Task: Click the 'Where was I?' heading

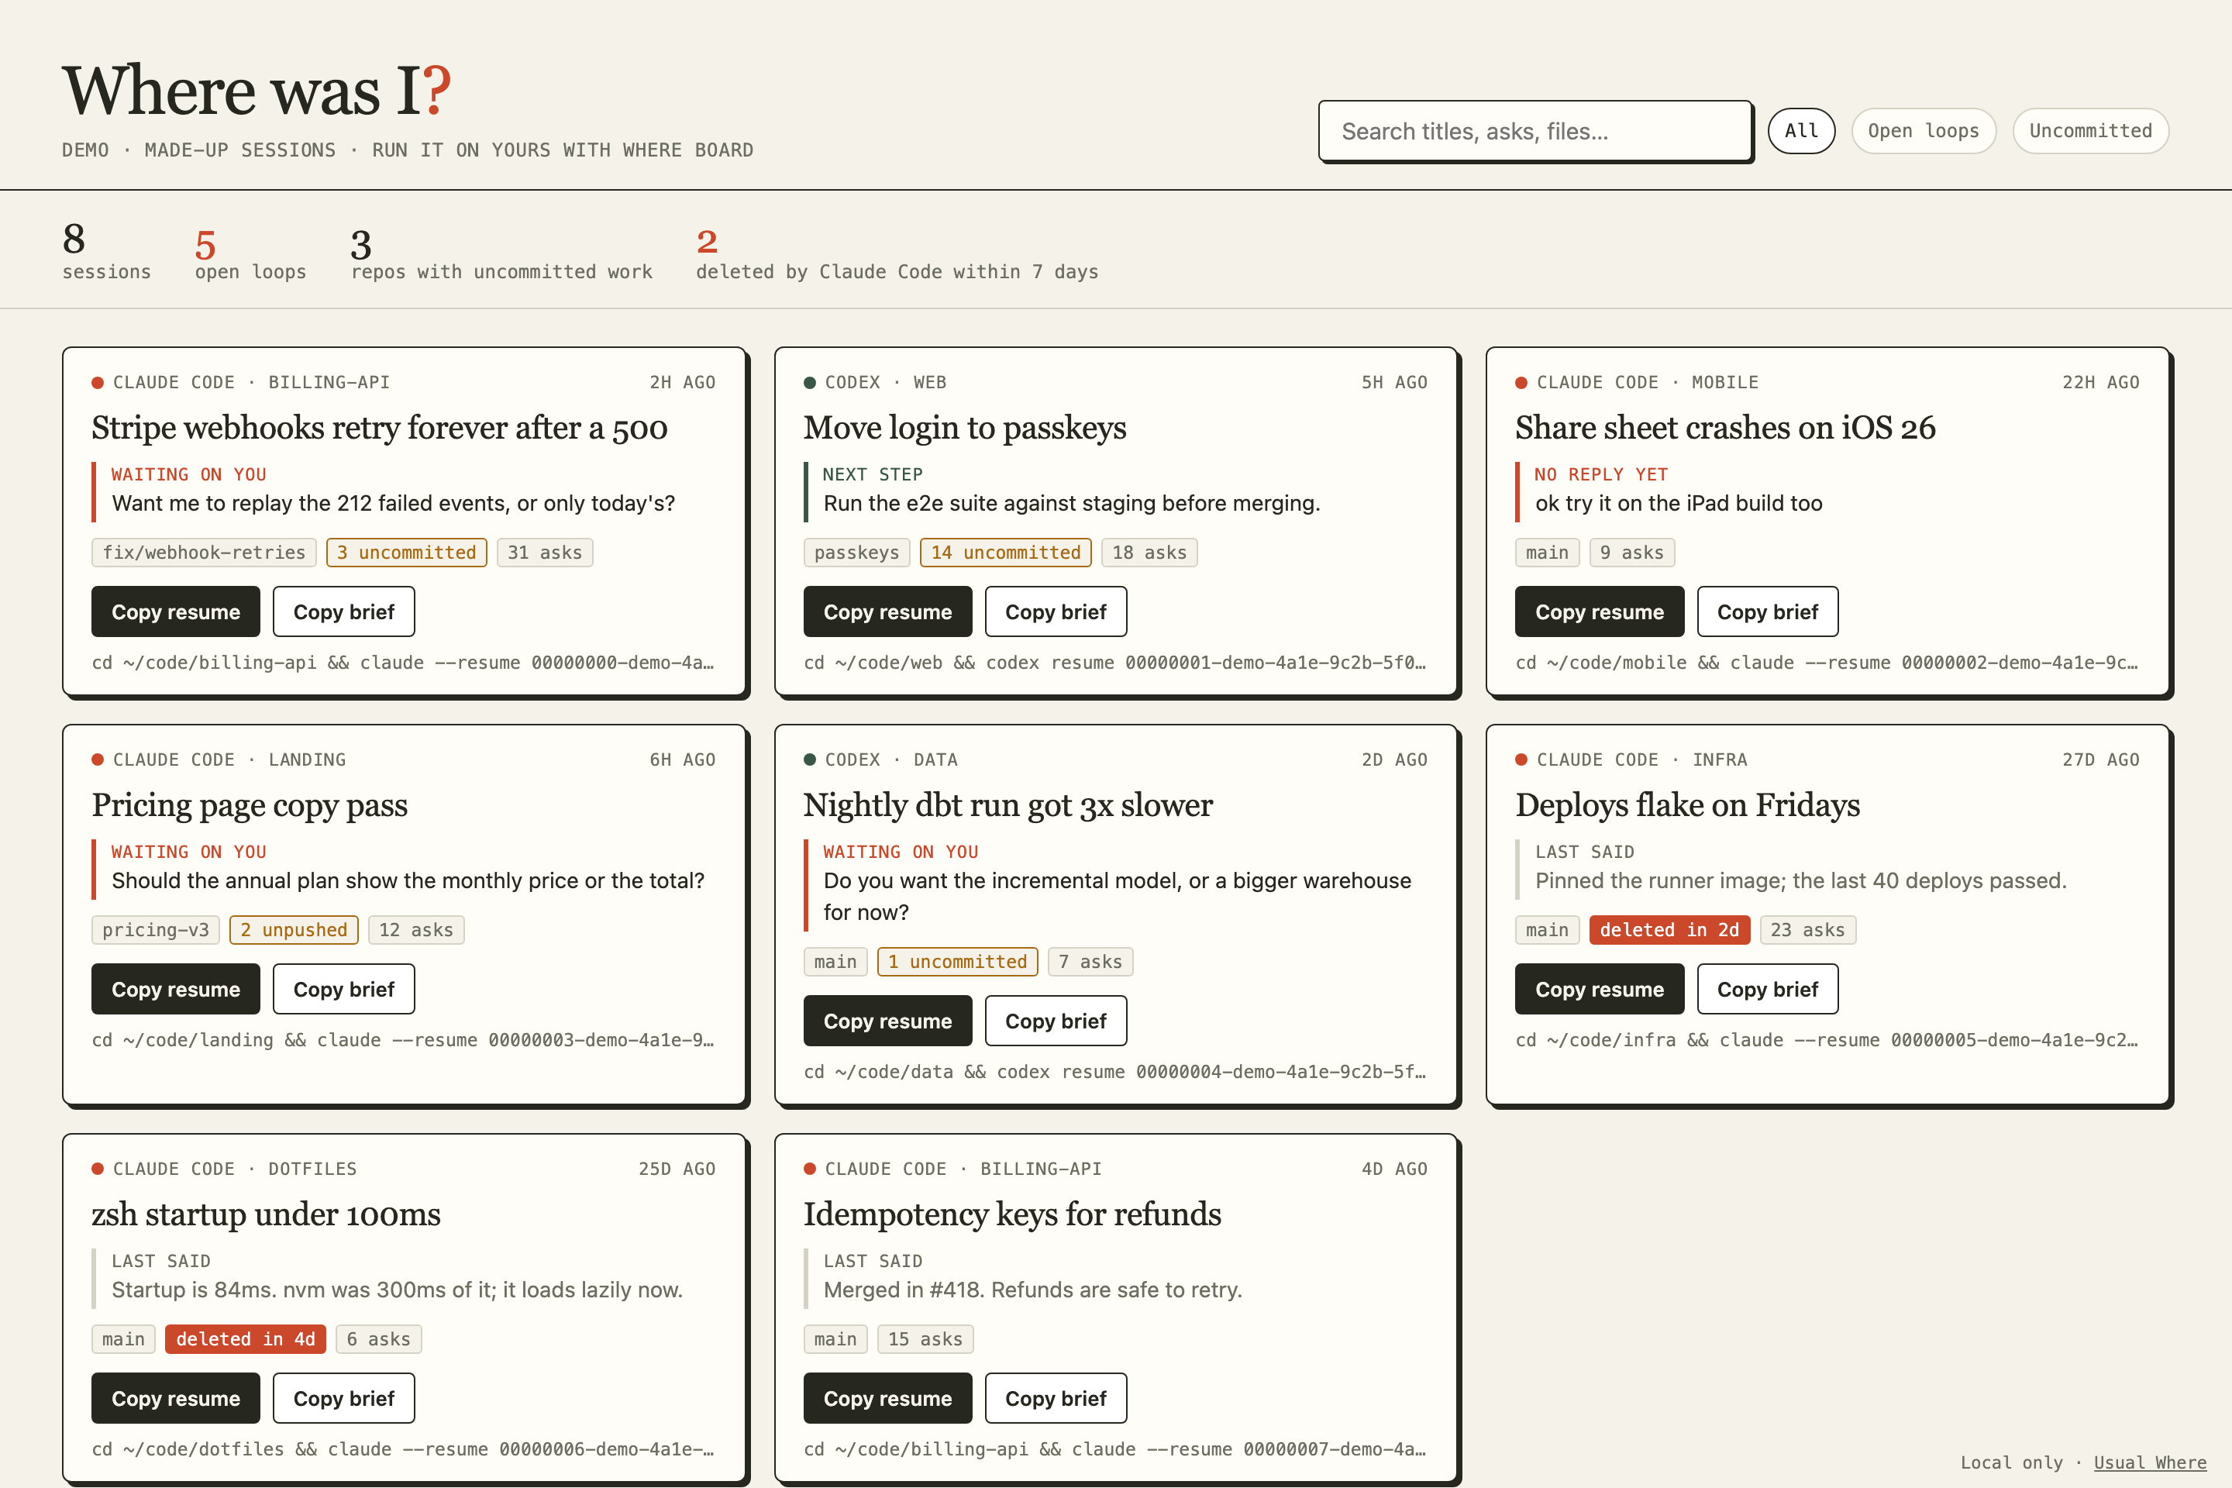Action: point(257,91)
